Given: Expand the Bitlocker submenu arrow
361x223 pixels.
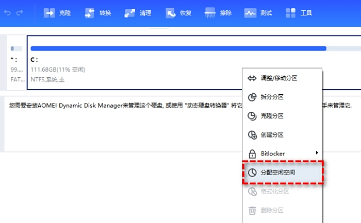Looking at the screenshot, I should pos(317,153).
